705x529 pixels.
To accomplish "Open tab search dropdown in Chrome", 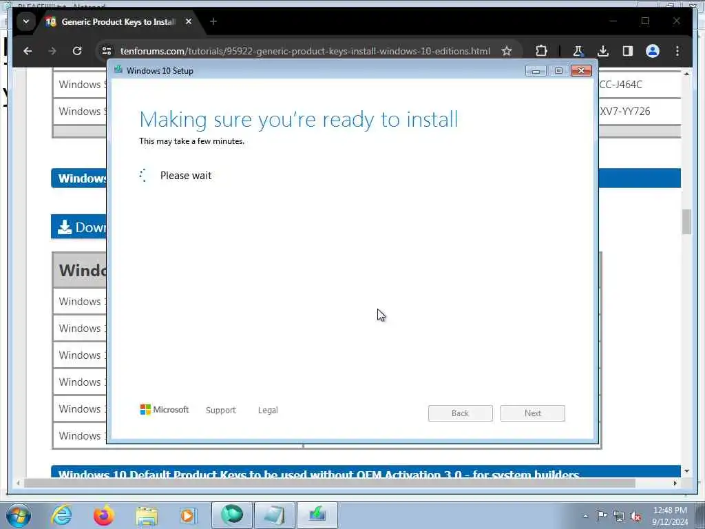I will point(26,21).
